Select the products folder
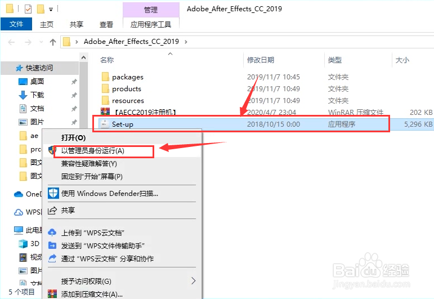 pos(127,89)
